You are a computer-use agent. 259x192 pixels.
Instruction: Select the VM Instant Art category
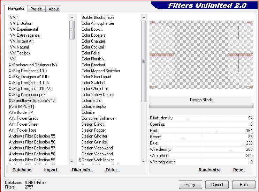pyautogui.click(x=22, y=41)
